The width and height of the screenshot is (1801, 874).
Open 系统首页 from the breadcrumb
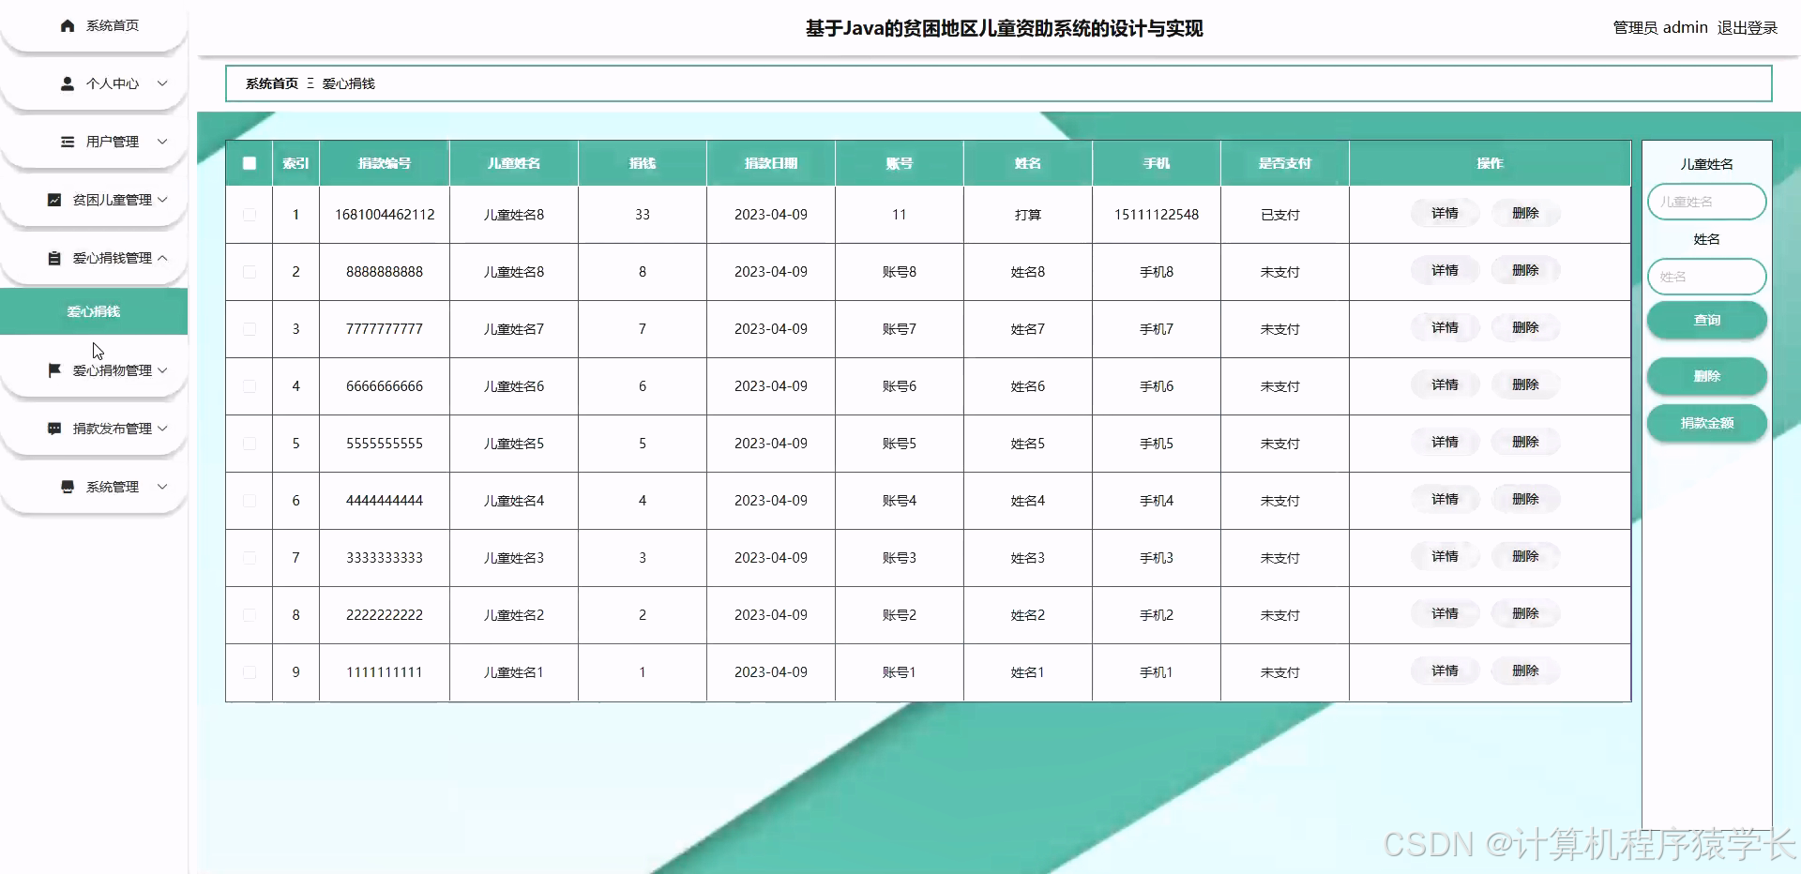(270, 83)
